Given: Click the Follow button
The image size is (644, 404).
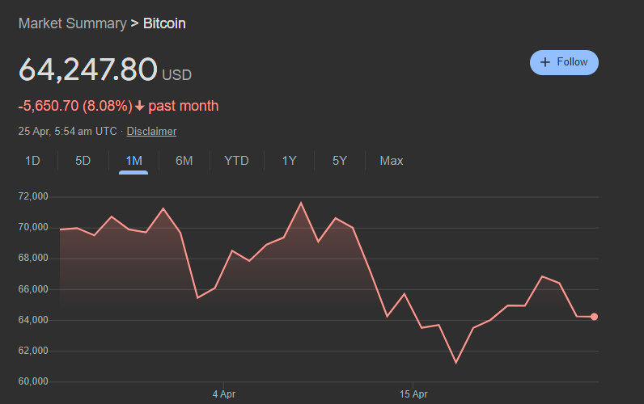Looking at the screenshot, I should tap(564, 62).
